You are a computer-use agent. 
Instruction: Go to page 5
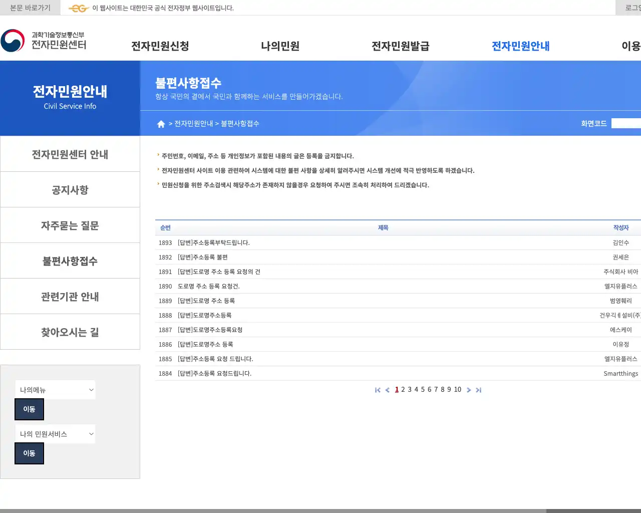click(x=423, y=389)
